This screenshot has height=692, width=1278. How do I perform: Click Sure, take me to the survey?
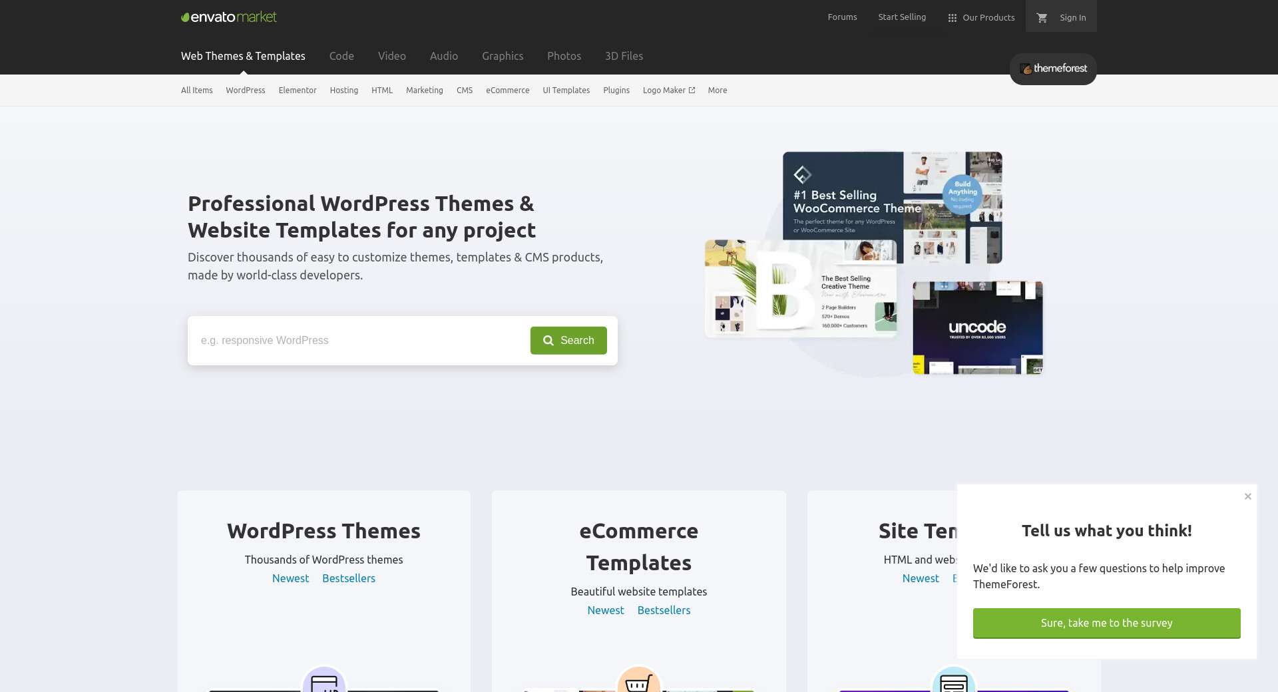1107,623
